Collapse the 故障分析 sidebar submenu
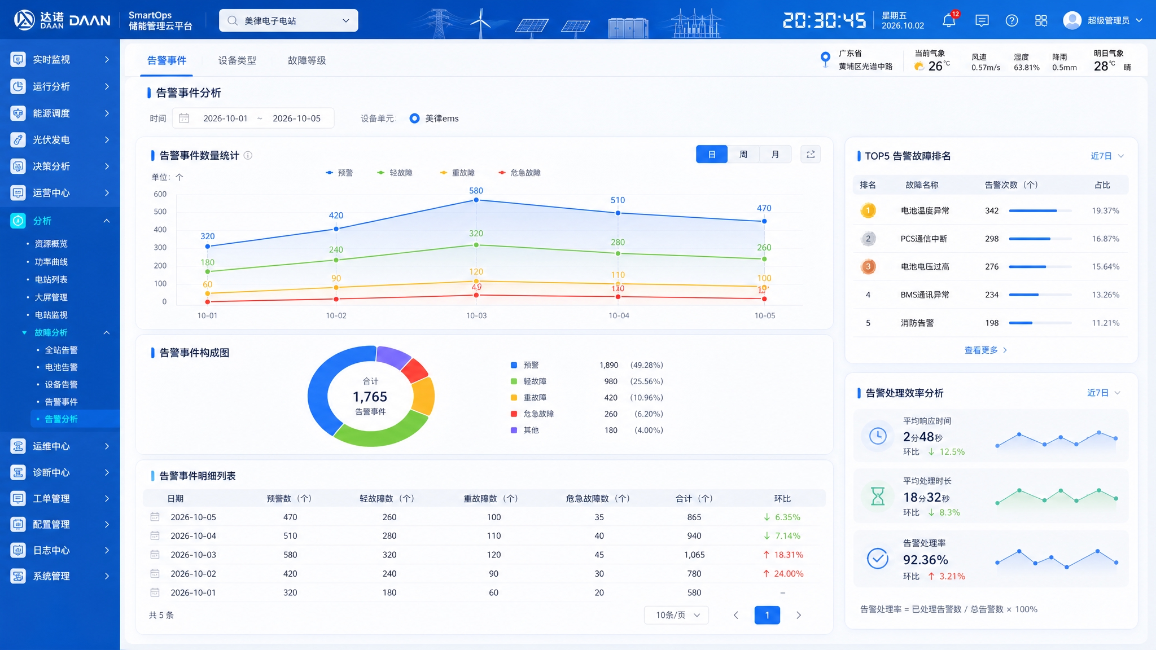The image size is (1156, 650). pos(107,332)
